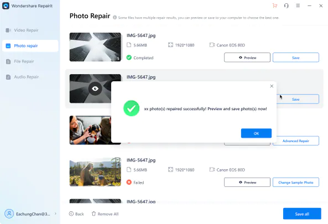Select Video Repair in the sidebar

pyautogui.click(x=30, y=30)
